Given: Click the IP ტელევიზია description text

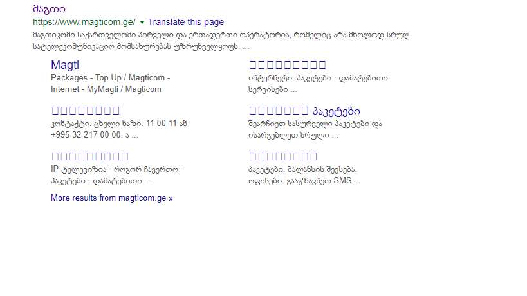Looking at the screenshot, I should click(116, 175).
